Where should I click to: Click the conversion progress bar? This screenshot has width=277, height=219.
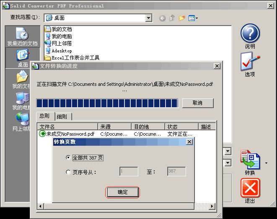click(107, 103)
